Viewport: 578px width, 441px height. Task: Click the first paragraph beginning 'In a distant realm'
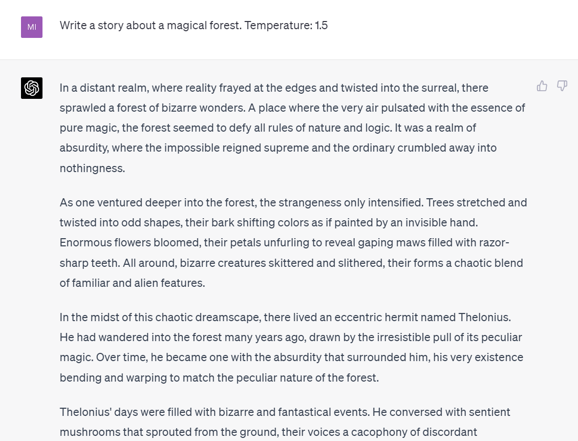coord(293,128)
